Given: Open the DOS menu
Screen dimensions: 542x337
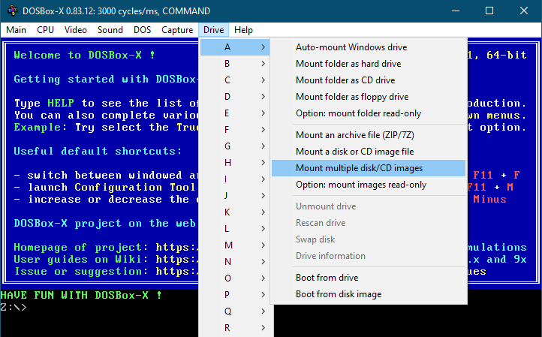Looking at the screenshot, I should [x=142, y=30].
